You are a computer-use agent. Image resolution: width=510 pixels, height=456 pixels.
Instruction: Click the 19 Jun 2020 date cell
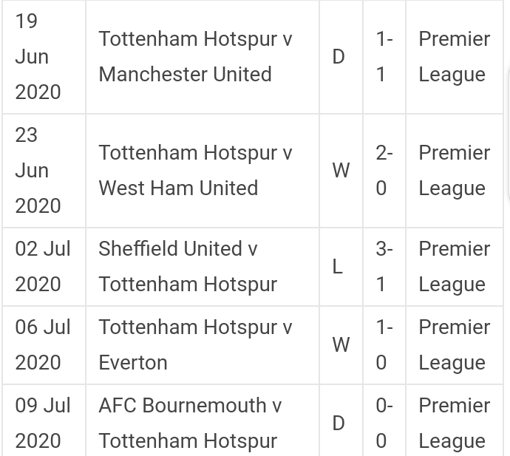pyautogui.click(x=44, y=57)
